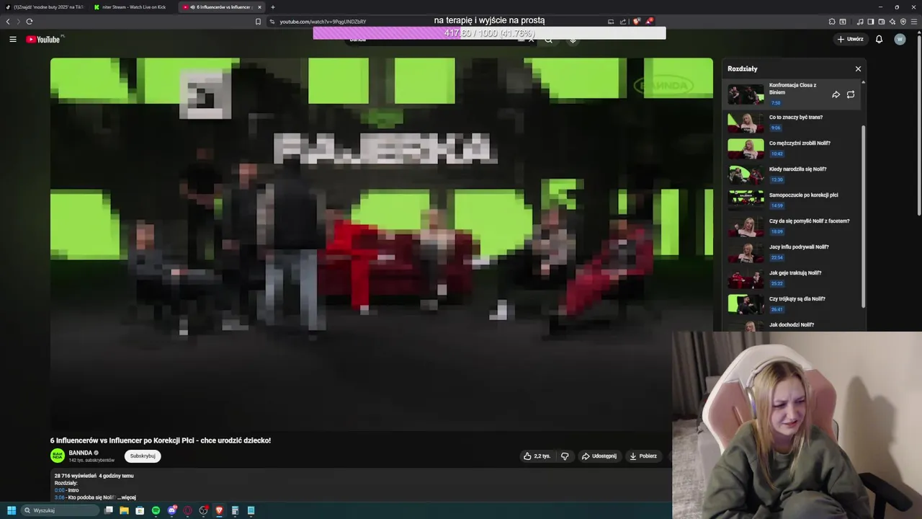The image size is (922, 519).
Task: Bookmark this page in the address bar
Action: 258,22
